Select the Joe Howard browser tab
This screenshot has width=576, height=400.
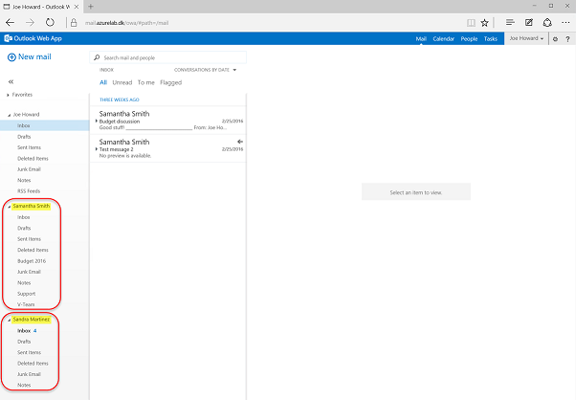41,7
